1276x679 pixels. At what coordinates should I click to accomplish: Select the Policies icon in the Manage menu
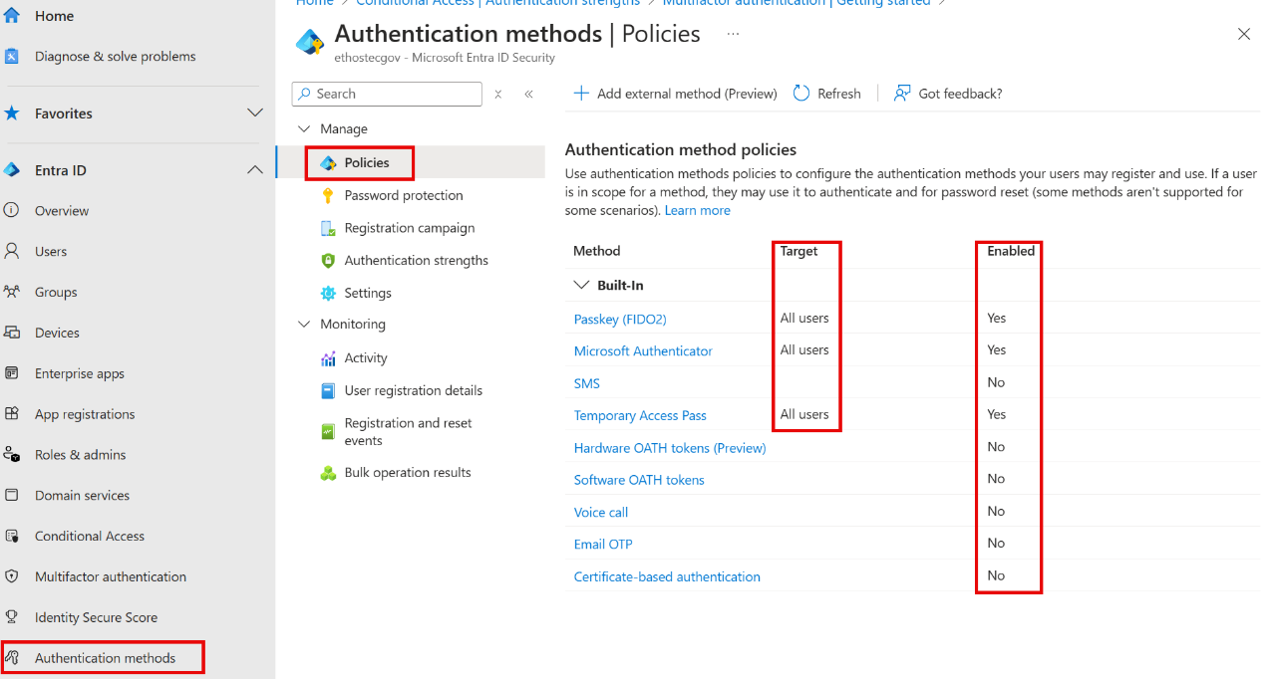(329, 162)
